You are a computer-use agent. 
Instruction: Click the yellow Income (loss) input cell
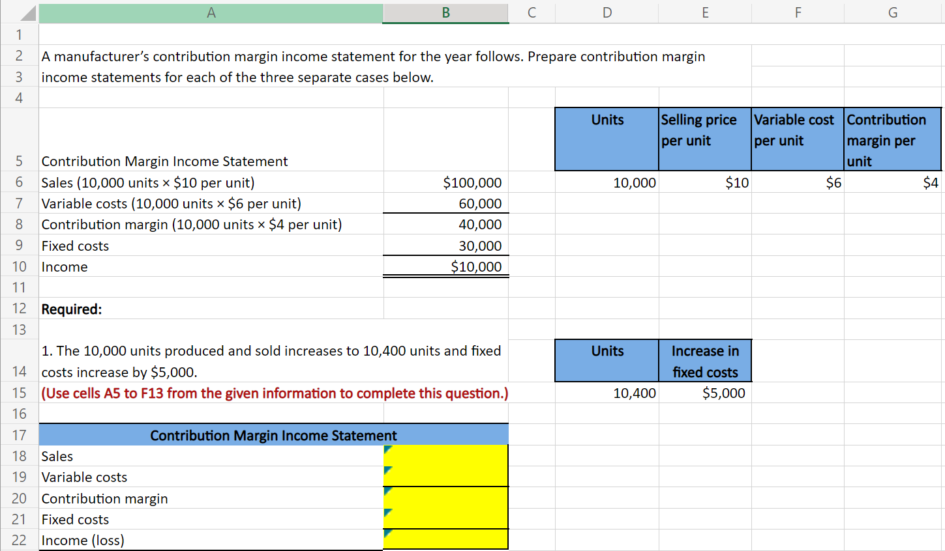pos(446,540)
